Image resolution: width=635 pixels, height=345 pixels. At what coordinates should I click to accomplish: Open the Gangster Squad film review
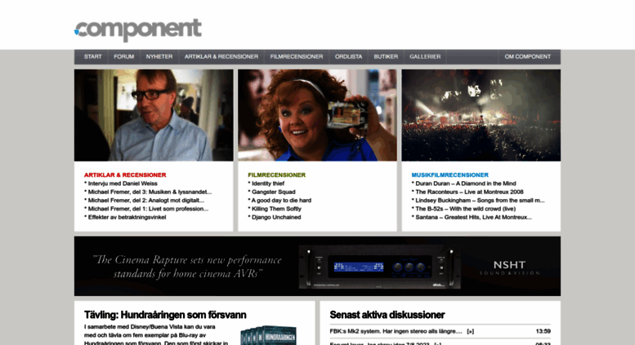[273, 192]
